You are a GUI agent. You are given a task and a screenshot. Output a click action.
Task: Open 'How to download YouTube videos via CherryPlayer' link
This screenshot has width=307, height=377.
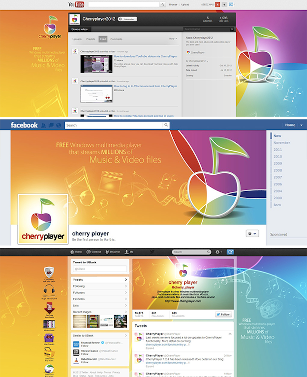[145, 56]
